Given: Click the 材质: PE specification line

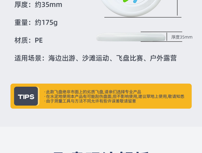Looking at the screenshot, I should (x=29, y=40).
